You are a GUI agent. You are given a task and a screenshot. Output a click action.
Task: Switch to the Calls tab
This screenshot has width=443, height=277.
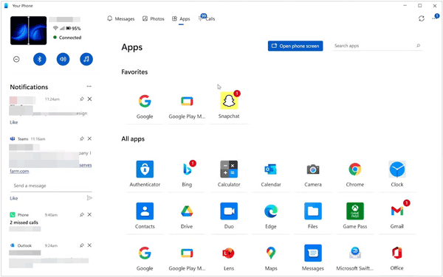pos(207,18)
